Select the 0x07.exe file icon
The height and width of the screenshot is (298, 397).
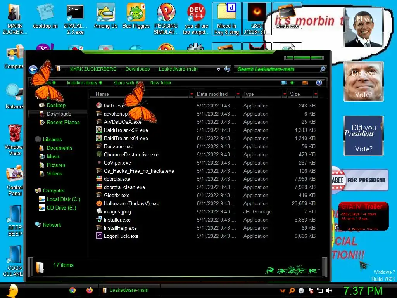(99, 106)
